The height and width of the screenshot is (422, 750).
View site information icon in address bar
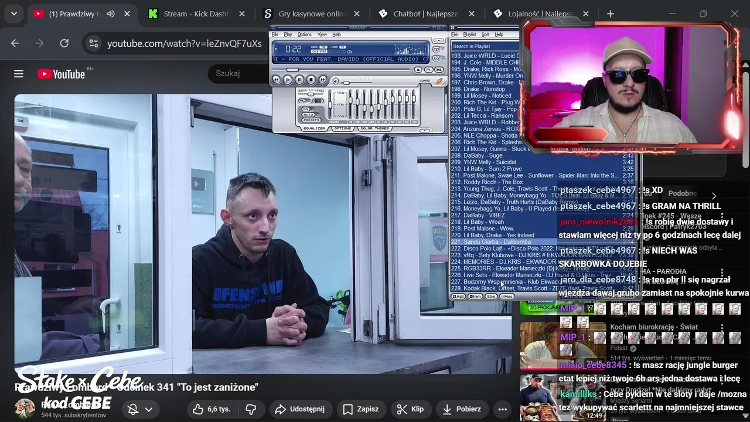94,43
